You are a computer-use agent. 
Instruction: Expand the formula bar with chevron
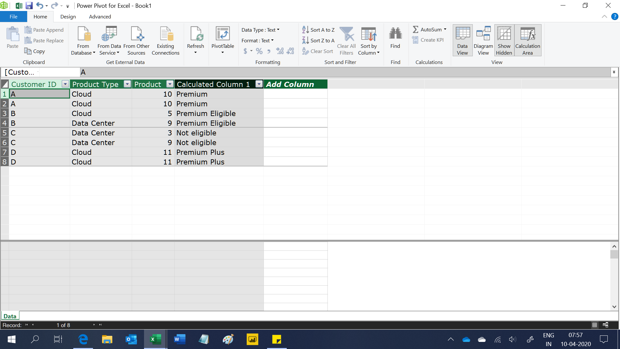click(614, 72)
